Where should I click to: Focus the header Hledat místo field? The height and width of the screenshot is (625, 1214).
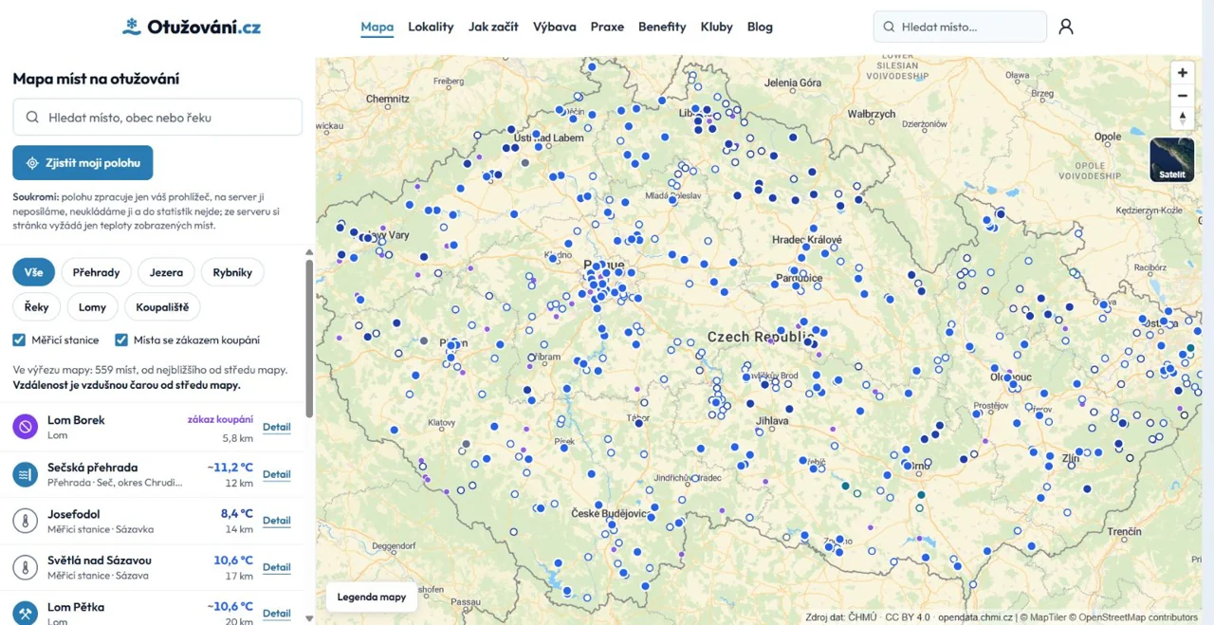pyautogui.click(x=960, y=27)
